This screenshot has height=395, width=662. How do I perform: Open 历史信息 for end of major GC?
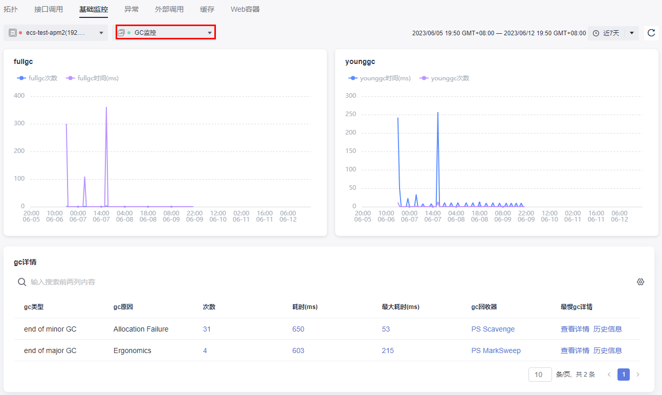click(607, 350)
